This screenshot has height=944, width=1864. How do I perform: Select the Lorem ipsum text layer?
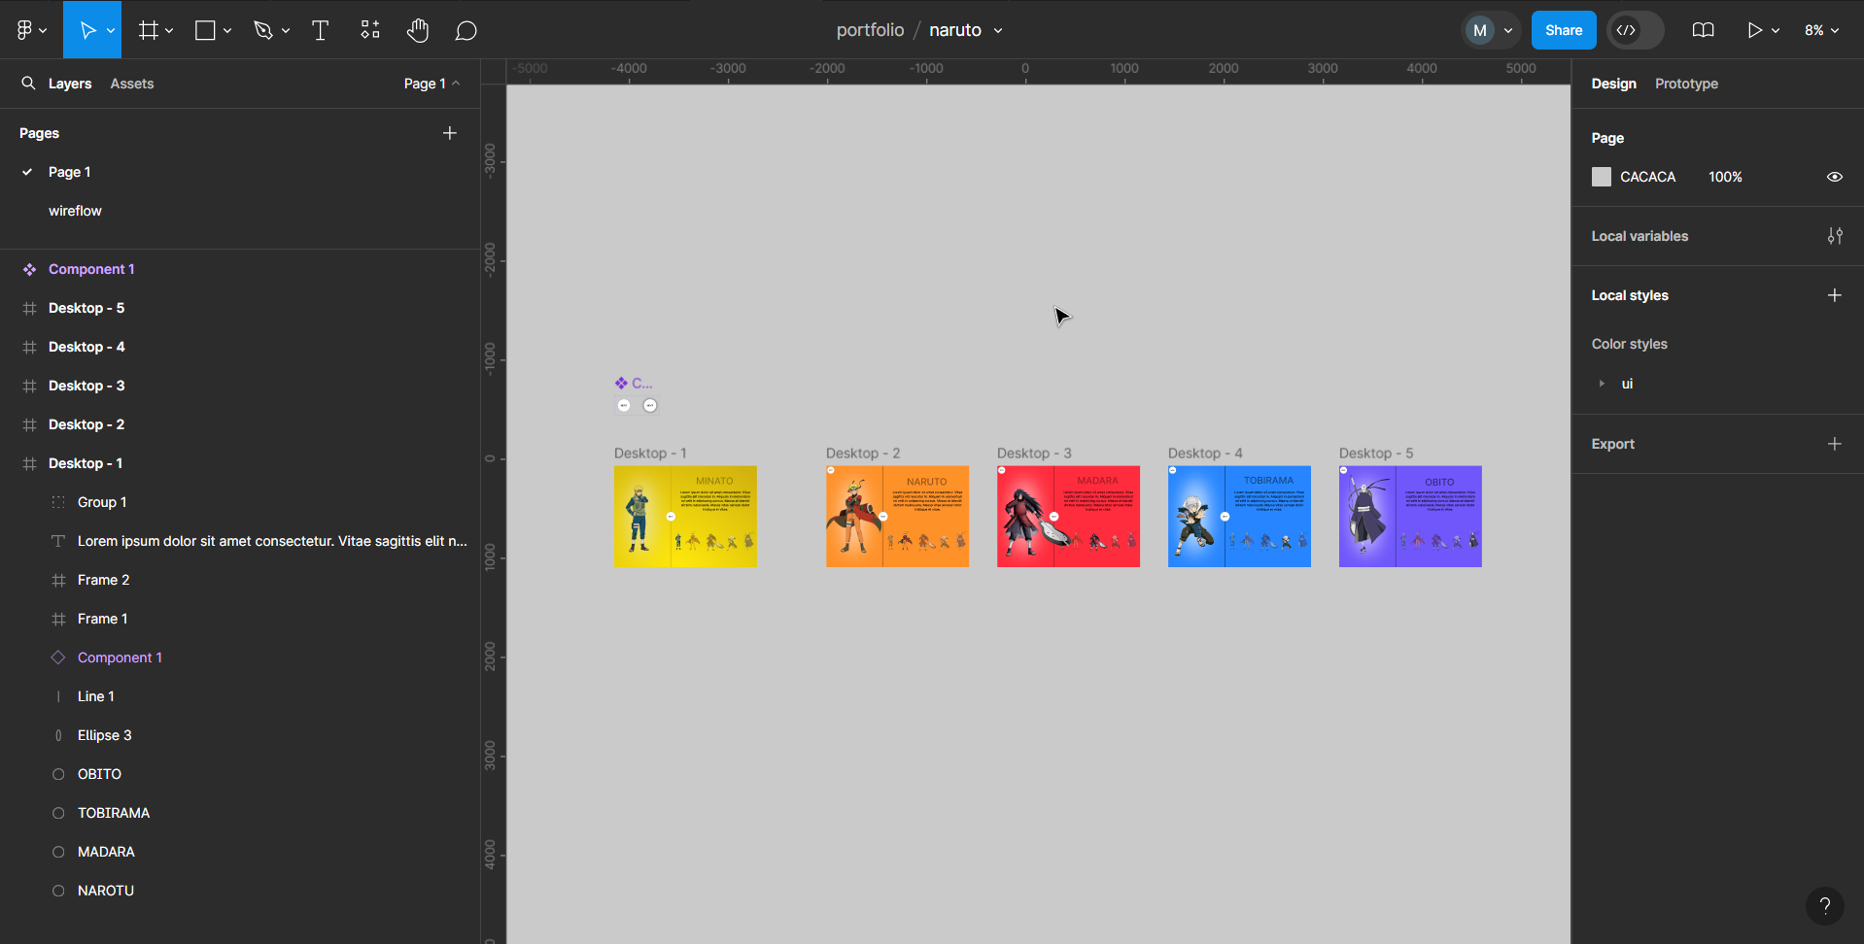[x=240, y=541]
